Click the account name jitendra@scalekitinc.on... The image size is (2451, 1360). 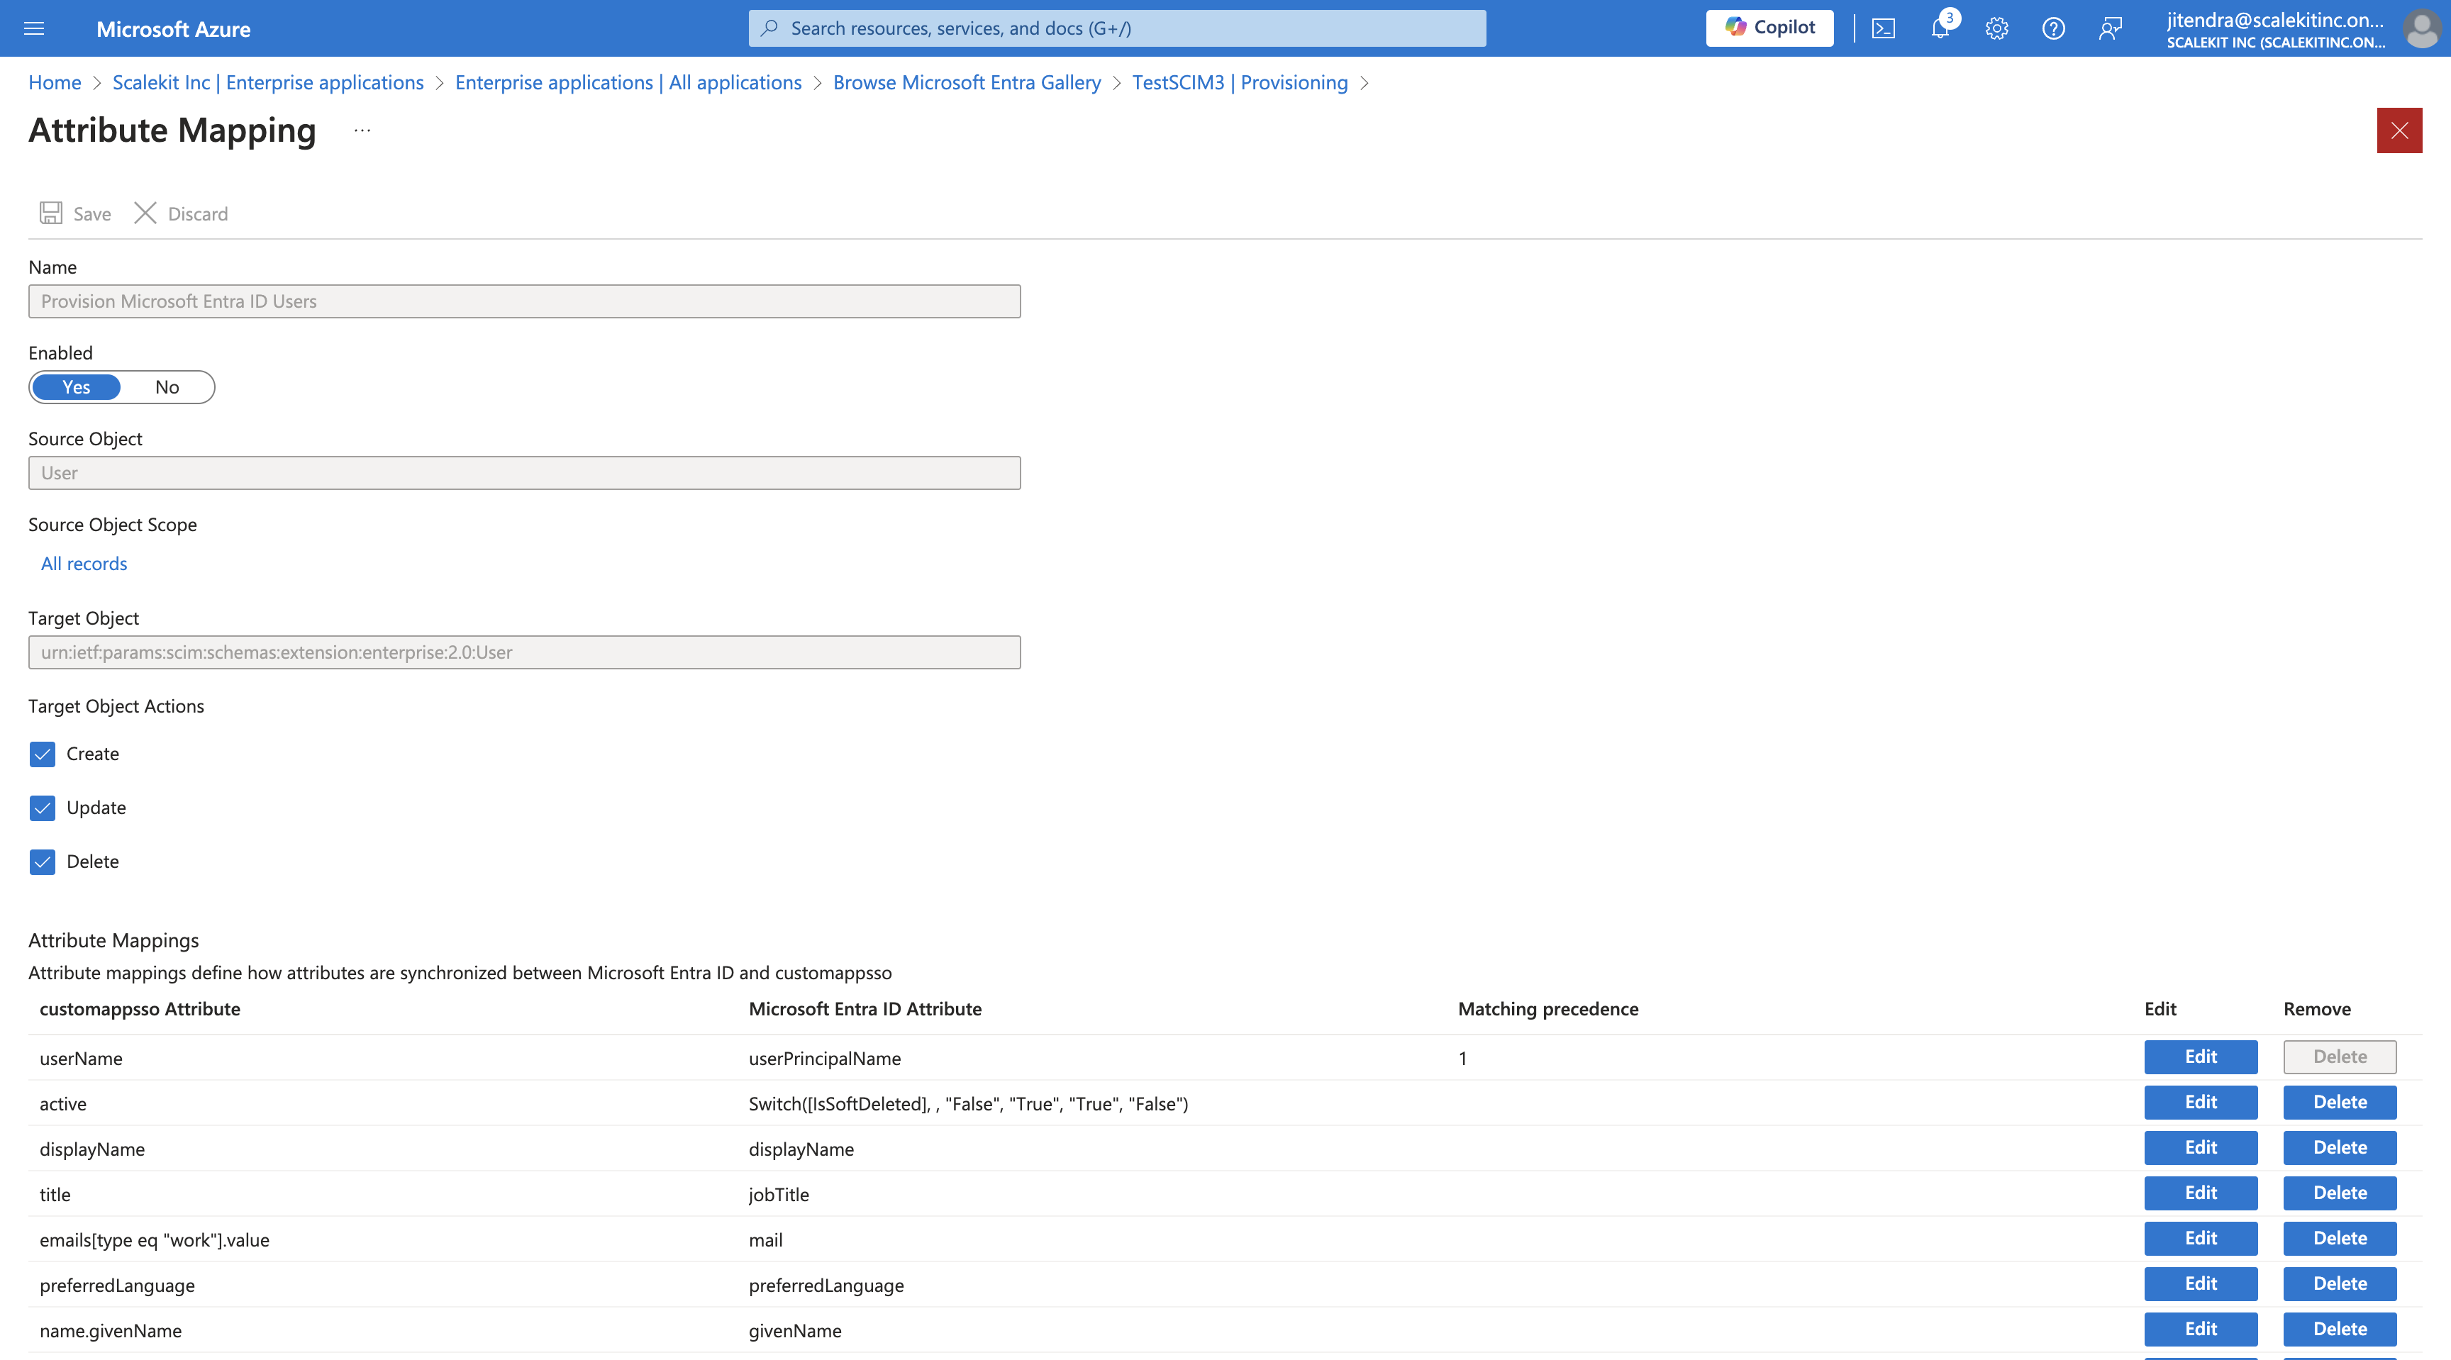[x=2276, y=20]
